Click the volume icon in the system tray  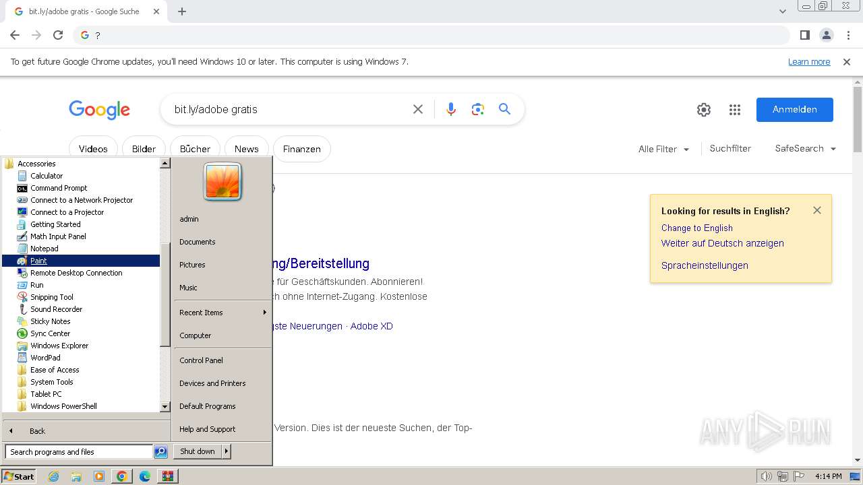(766, 476)
